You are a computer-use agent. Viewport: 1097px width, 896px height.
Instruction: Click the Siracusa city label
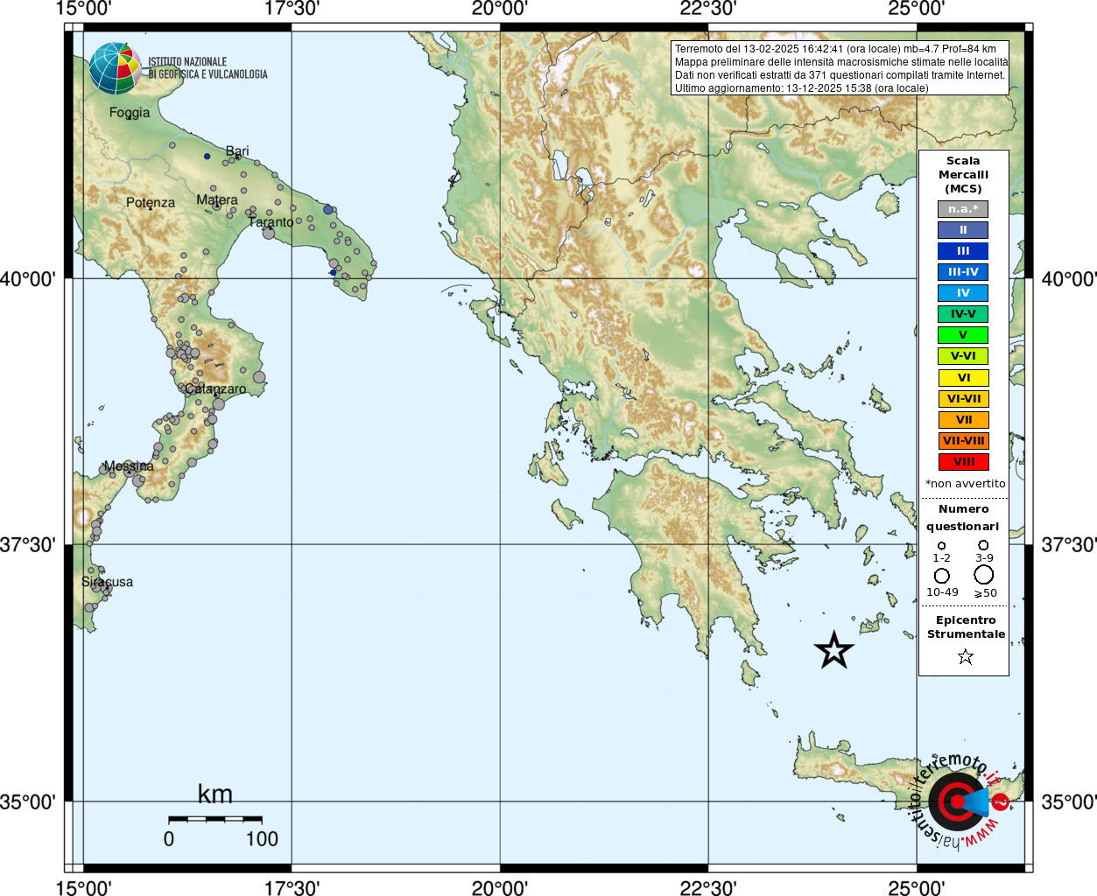(108, 582)
